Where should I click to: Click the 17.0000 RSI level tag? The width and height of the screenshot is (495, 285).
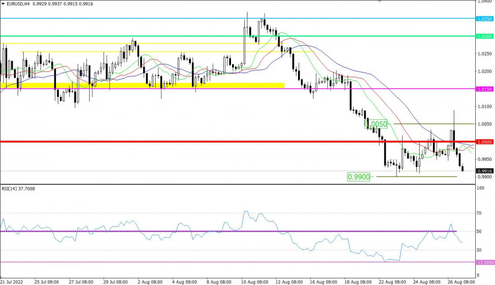pos(485,262)
